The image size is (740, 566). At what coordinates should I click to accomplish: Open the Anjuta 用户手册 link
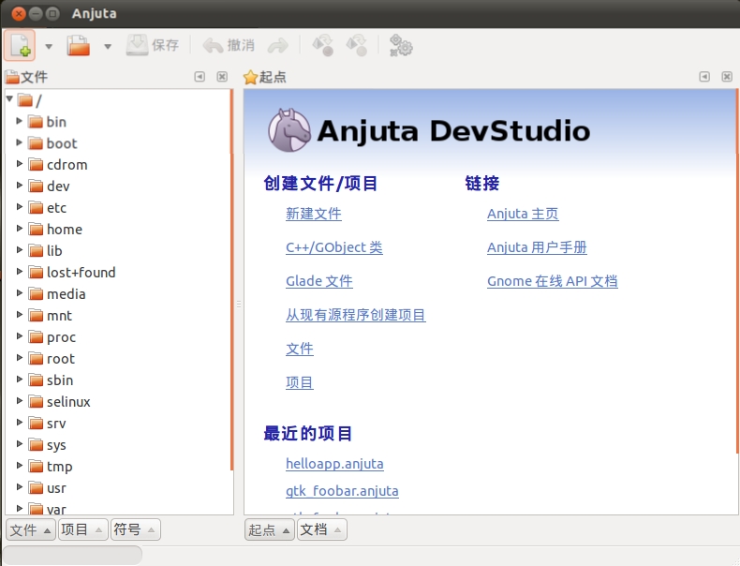[x=537, y=247]
